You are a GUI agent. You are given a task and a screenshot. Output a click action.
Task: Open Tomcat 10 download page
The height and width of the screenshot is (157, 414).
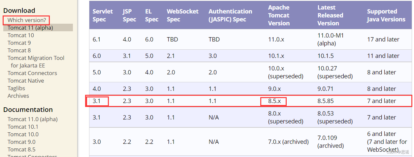click(21, 35)
